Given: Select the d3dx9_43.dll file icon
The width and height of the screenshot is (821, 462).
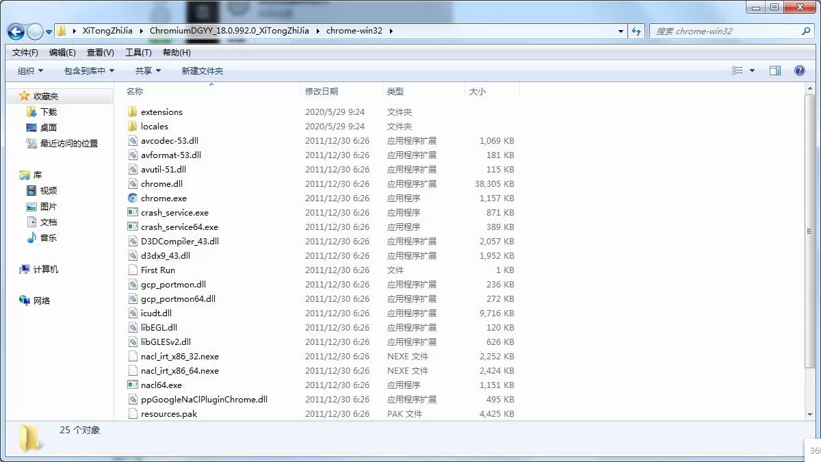Looking at the screenshot, I should (x=133, y=255).
